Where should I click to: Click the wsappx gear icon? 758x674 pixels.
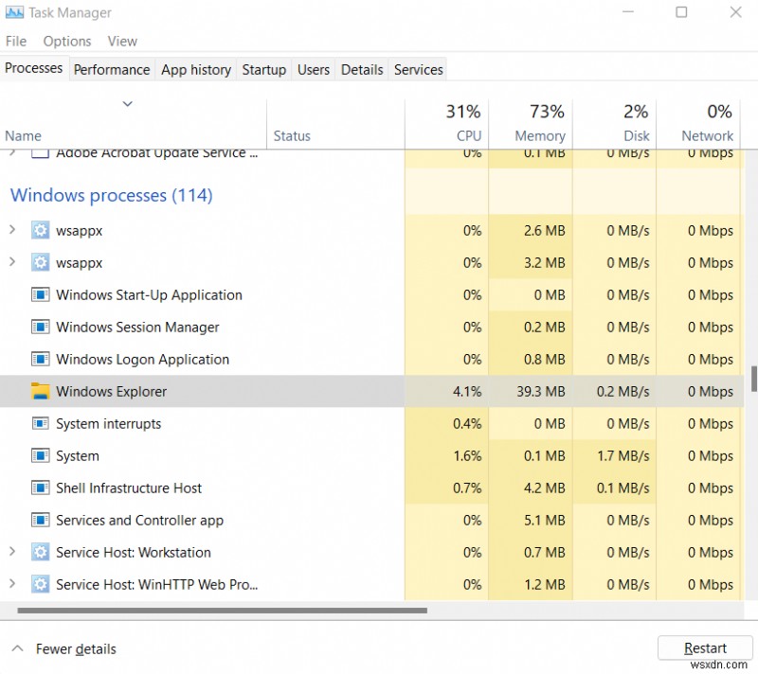tap(40, 230)
